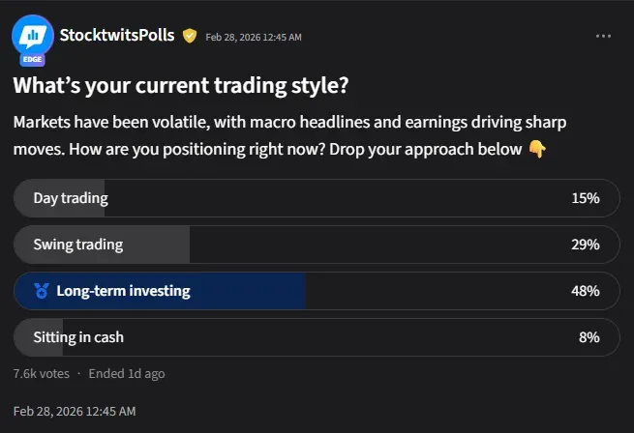This screenshot has width=634, height=433.
Task: Click the header timestamp Feb 28, 2026
Action: (256, 37)
